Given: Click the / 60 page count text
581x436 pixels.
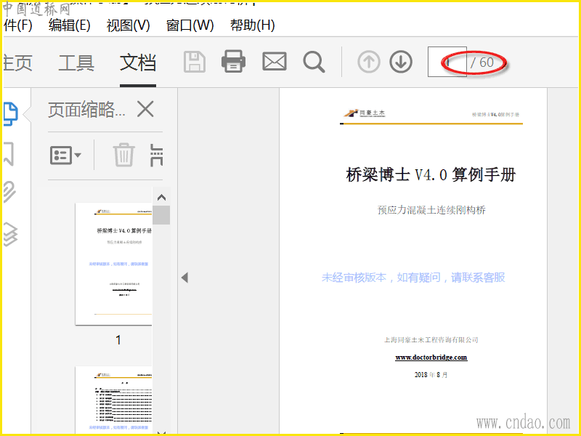Looking at the screenshot, I should click(482, 62).
